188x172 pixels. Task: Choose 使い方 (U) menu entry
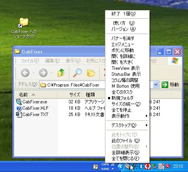[x=127, y=23]
